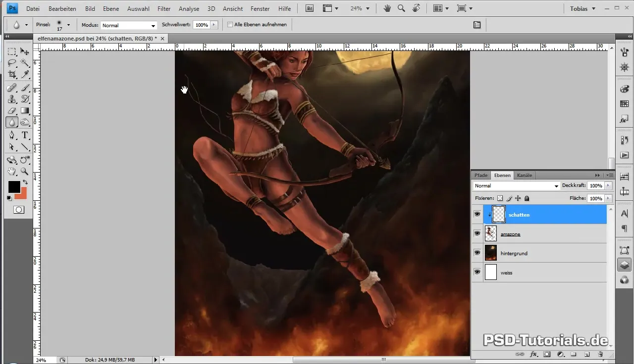
Task: Open the brush preset picker dropdown
Action: click(x=68, y=25)
